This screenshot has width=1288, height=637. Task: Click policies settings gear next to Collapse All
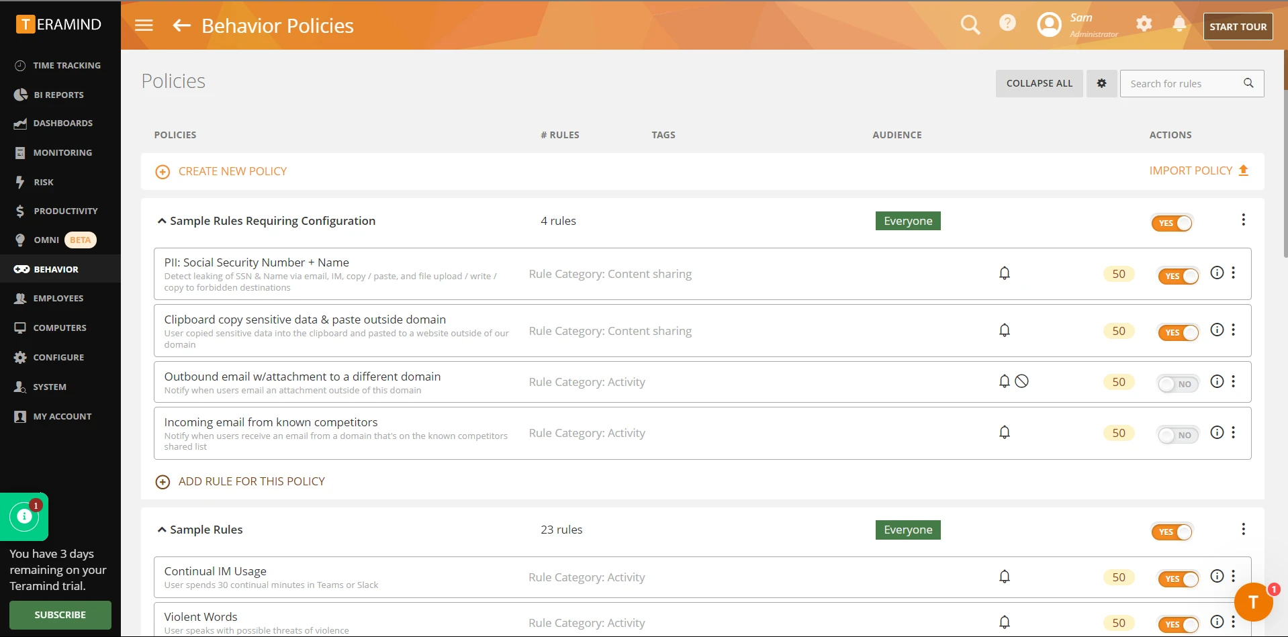pos(1101,83)
